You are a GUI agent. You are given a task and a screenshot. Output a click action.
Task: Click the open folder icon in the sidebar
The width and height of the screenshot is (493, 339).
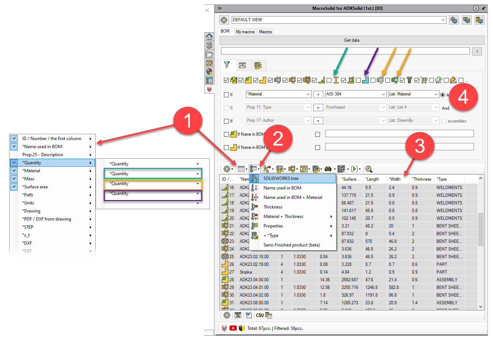(x=209, y=54)
